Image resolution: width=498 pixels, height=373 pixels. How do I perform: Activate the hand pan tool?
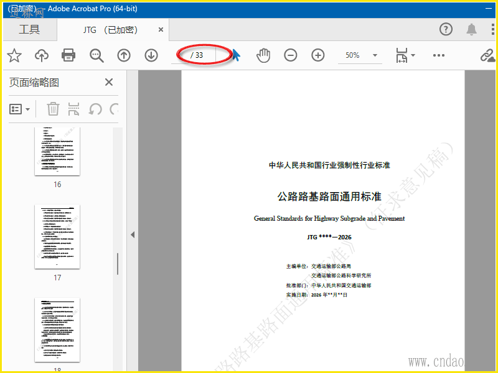tap(263, 55)
